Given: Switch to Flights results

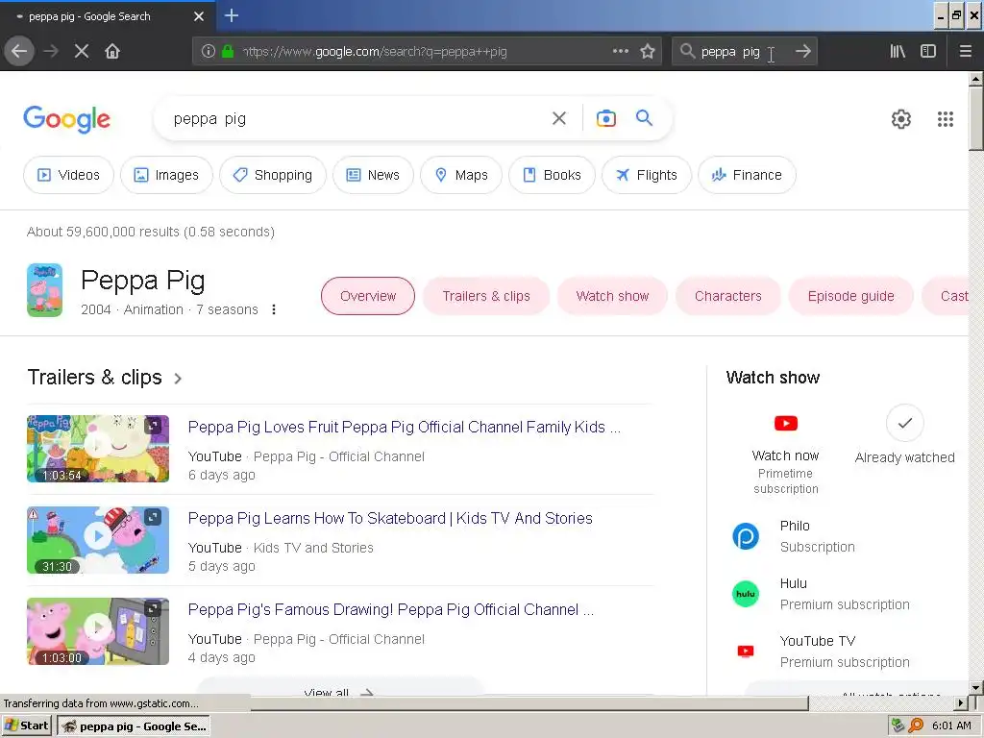Looking at the screenshot, I should (647, 175).
